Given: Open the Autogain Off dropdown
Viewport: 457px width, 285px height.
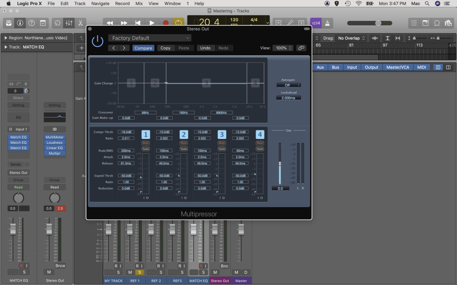Looking at the screenshot, I should 288,84.
